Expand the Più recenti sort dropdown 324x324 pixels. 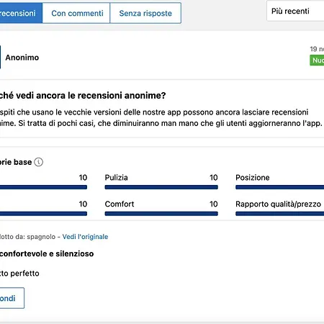295,11
